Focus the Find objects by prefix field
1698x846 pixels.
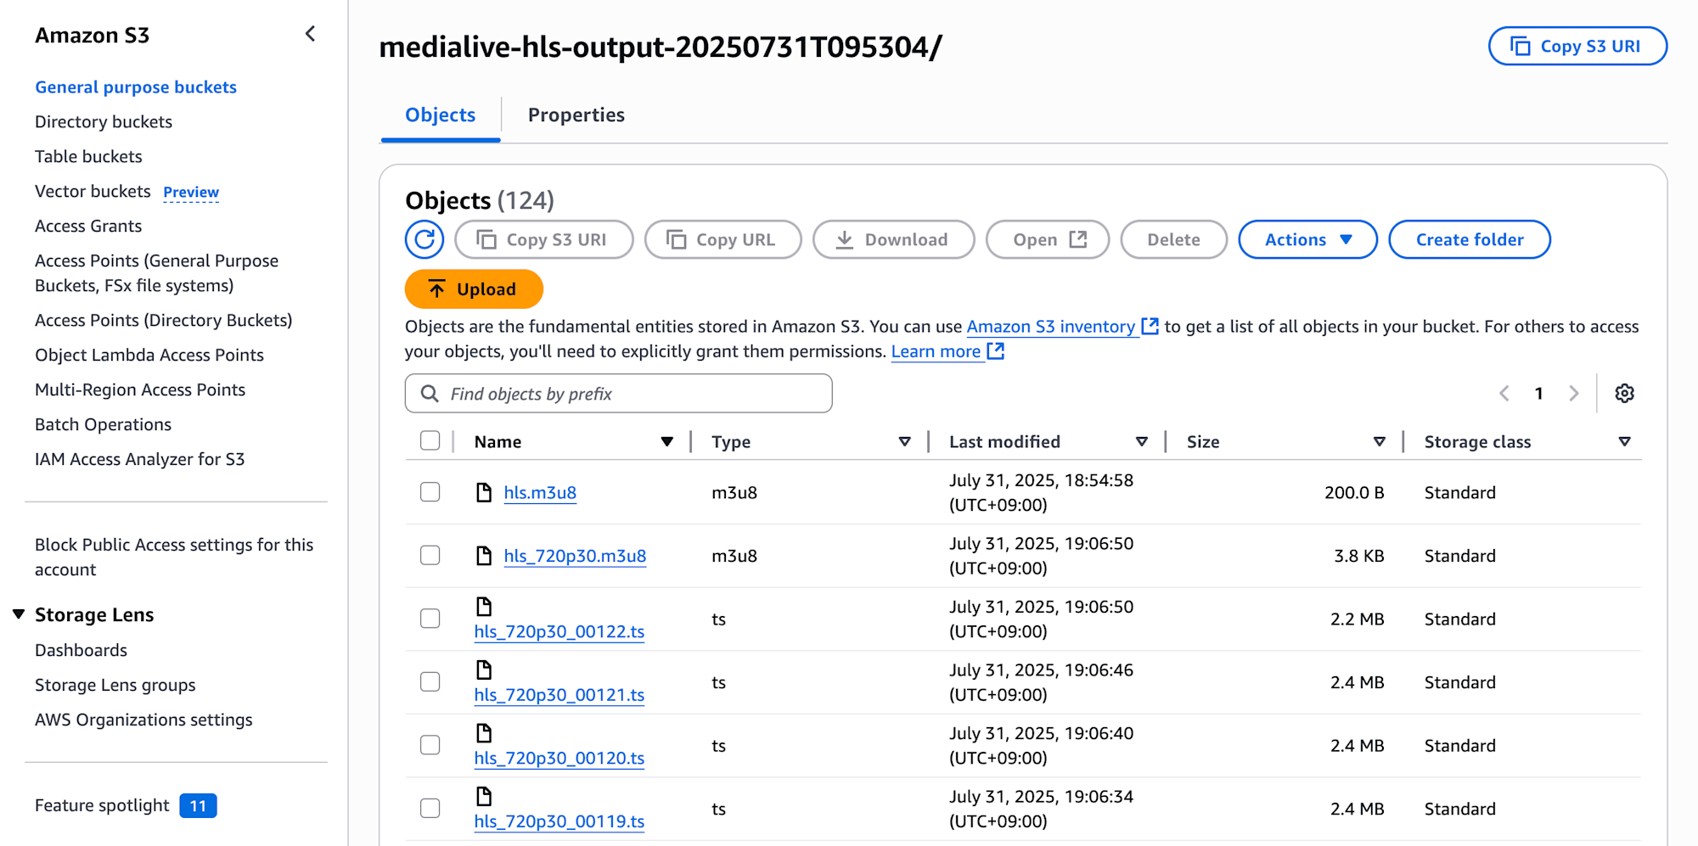click(619, 394)
